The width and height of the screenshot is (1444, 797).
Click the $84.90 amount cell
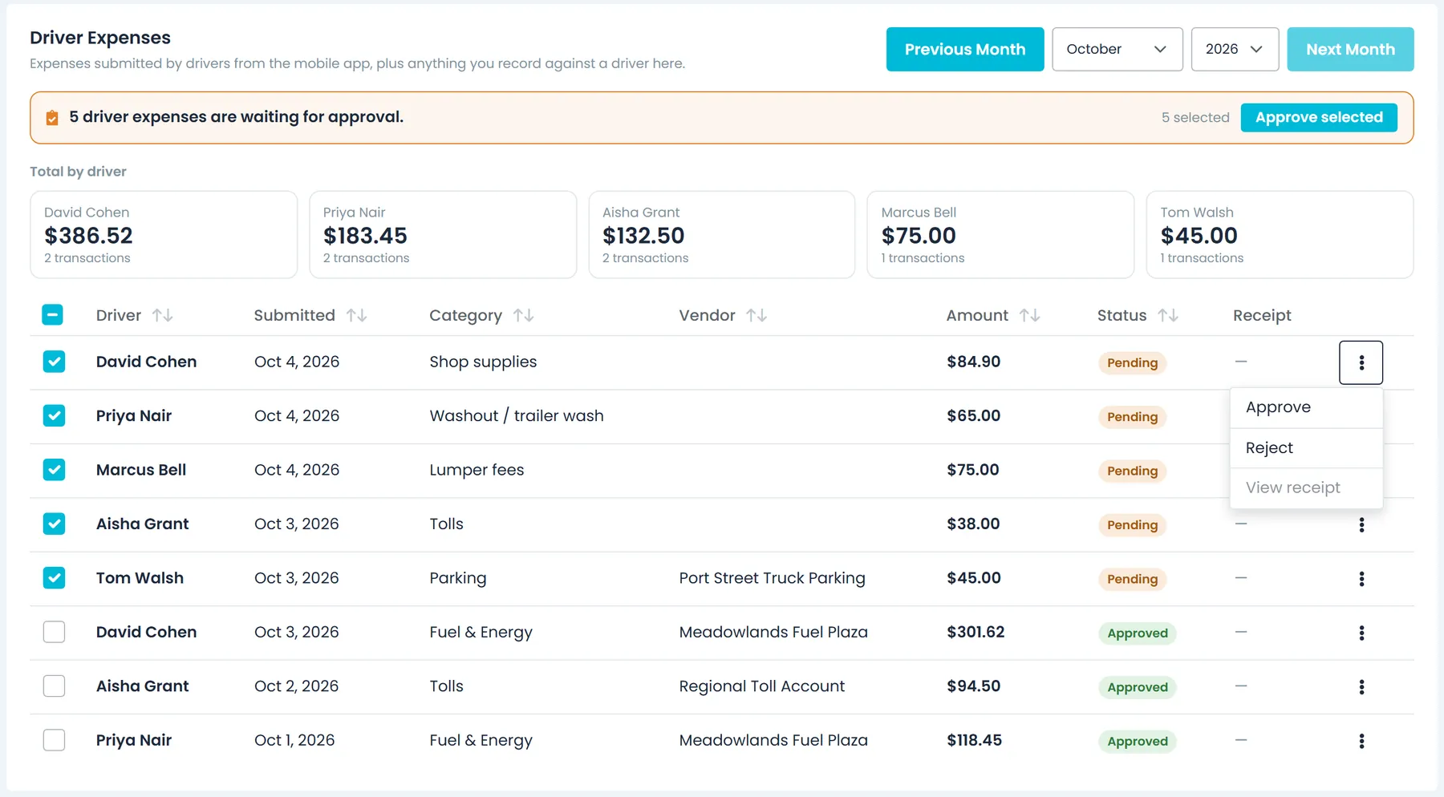(x=973, y=362)
